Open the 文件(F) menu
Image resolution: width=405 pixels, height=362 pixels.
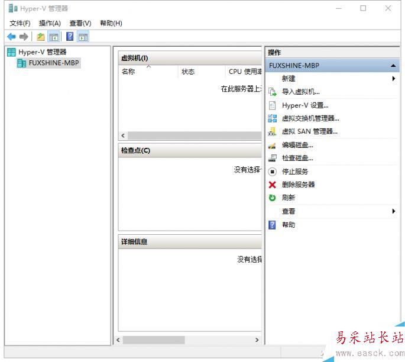[20, 23]
